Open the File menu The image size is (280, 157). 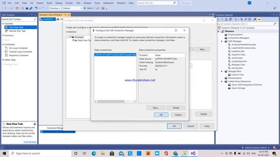pos(10,3)
